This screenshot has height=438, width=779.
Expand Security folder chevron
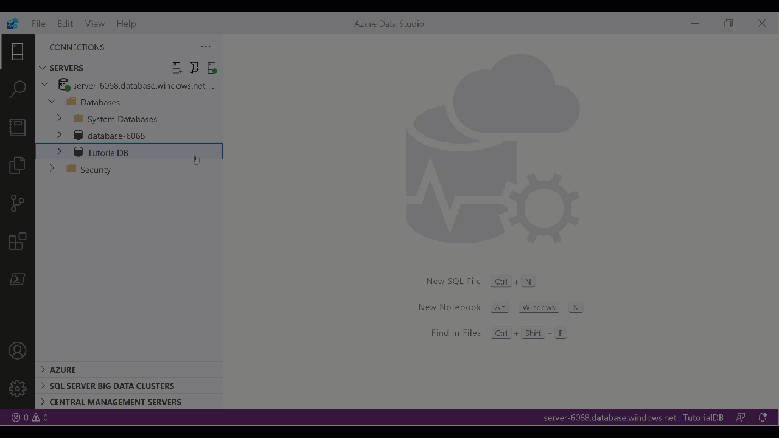tap(52, 169)
